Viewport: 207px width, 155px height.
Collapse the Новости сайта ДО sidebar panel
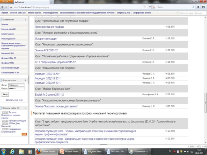[25, 108]
